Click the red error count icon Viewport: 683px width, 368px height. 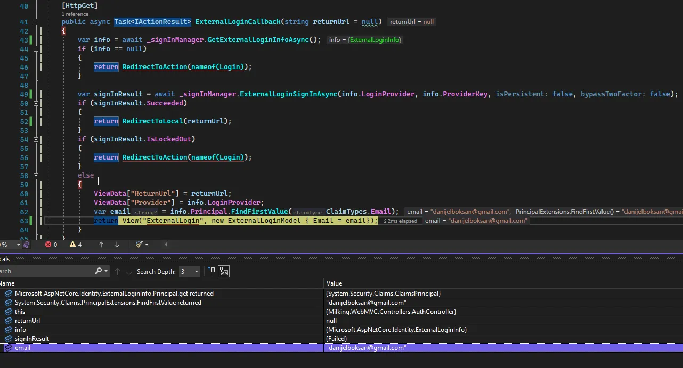[48, 245]
